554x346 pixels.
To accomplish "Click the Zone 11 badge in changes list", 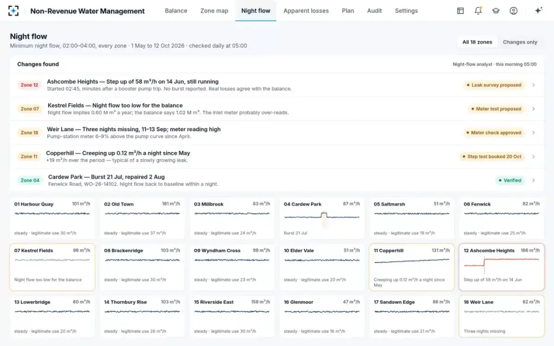I will click(29, 156).
